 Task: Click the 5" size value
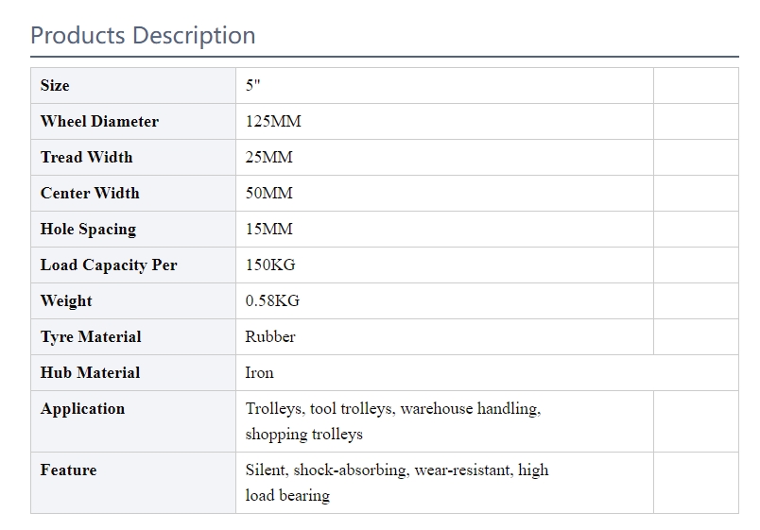click(x=252, y=85)
